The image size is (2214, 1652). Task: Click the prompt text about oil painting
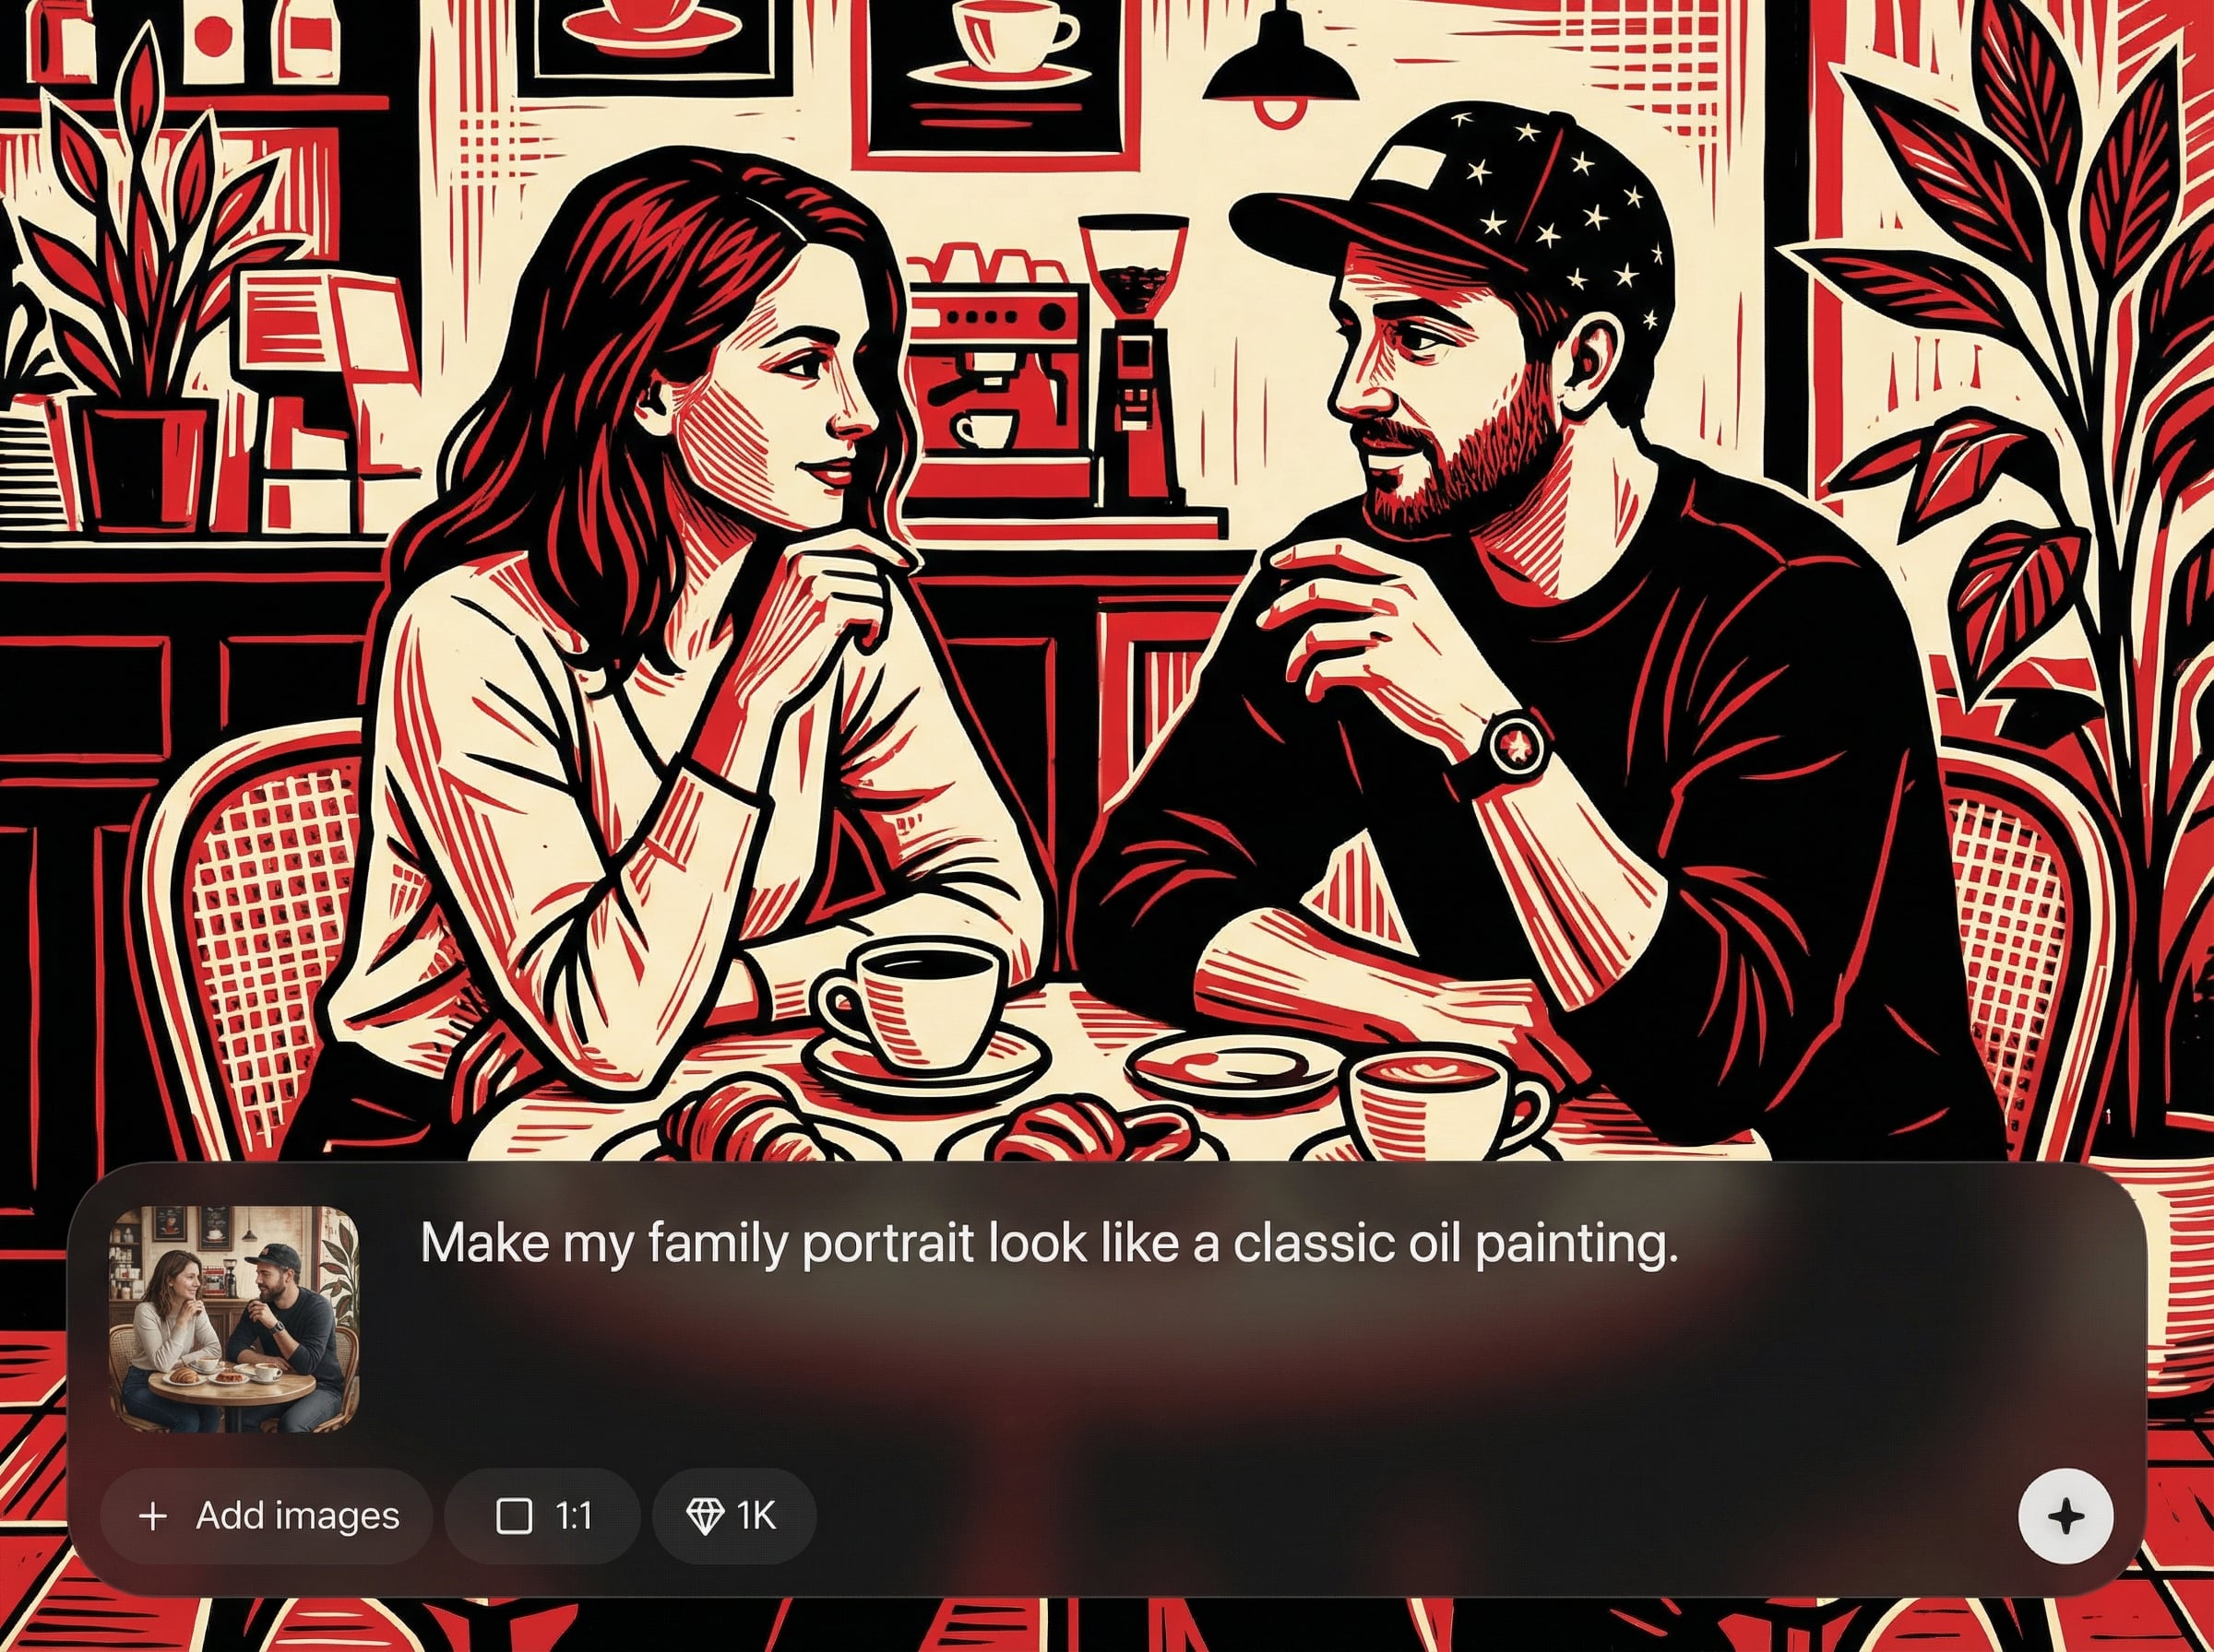pos(1047,1244)
